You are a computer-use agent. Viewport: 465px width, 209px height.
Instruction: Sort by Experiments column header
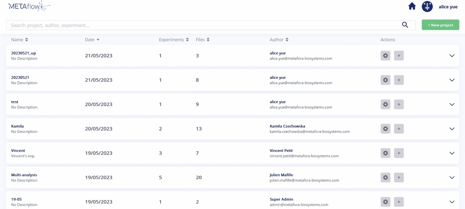tap(173, 40)
